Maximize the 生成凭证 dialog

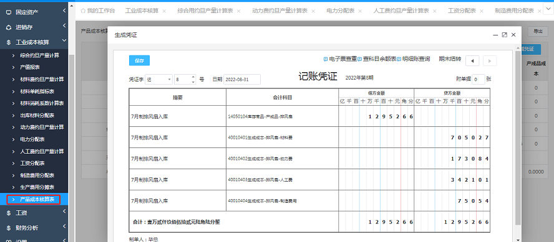(x=505, y=35)
